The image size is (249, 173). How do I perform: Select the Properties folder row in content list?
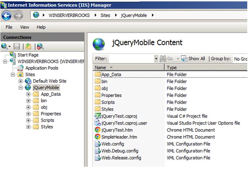click(170, 95)
